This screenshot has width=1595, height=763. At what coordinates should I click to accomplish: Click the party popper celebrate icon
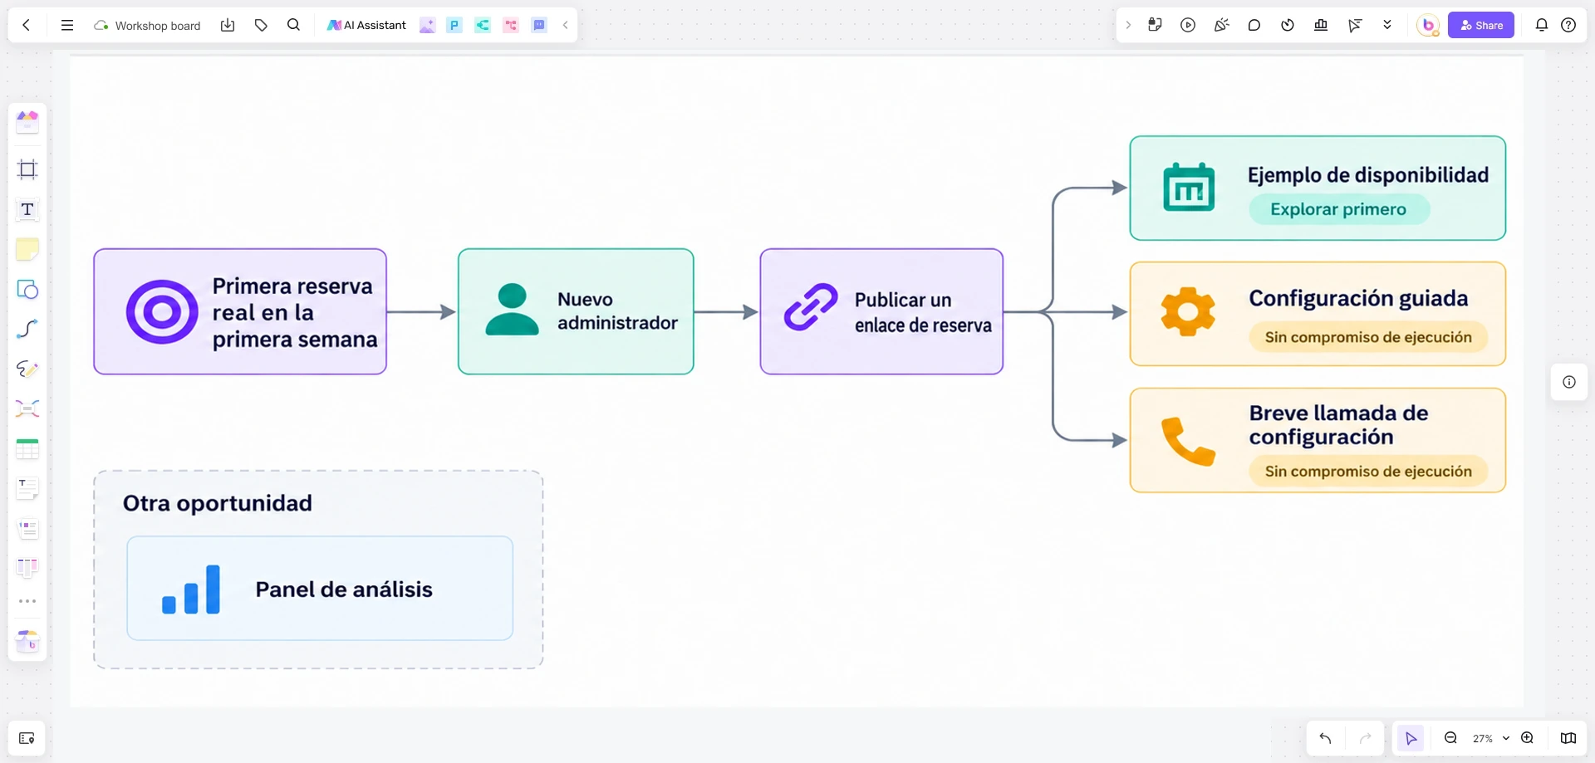[x=1221, y=25]
